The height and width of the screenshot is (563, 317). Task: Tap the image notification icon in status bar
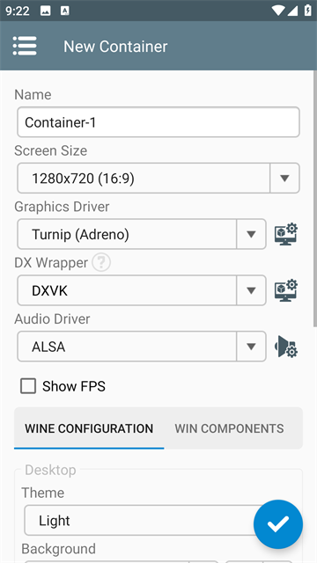click(46, 11)
